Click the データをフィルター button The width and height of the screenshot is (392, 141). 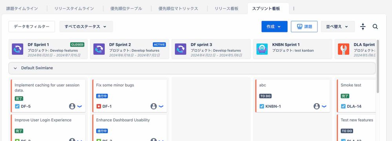tap(31, 27)
